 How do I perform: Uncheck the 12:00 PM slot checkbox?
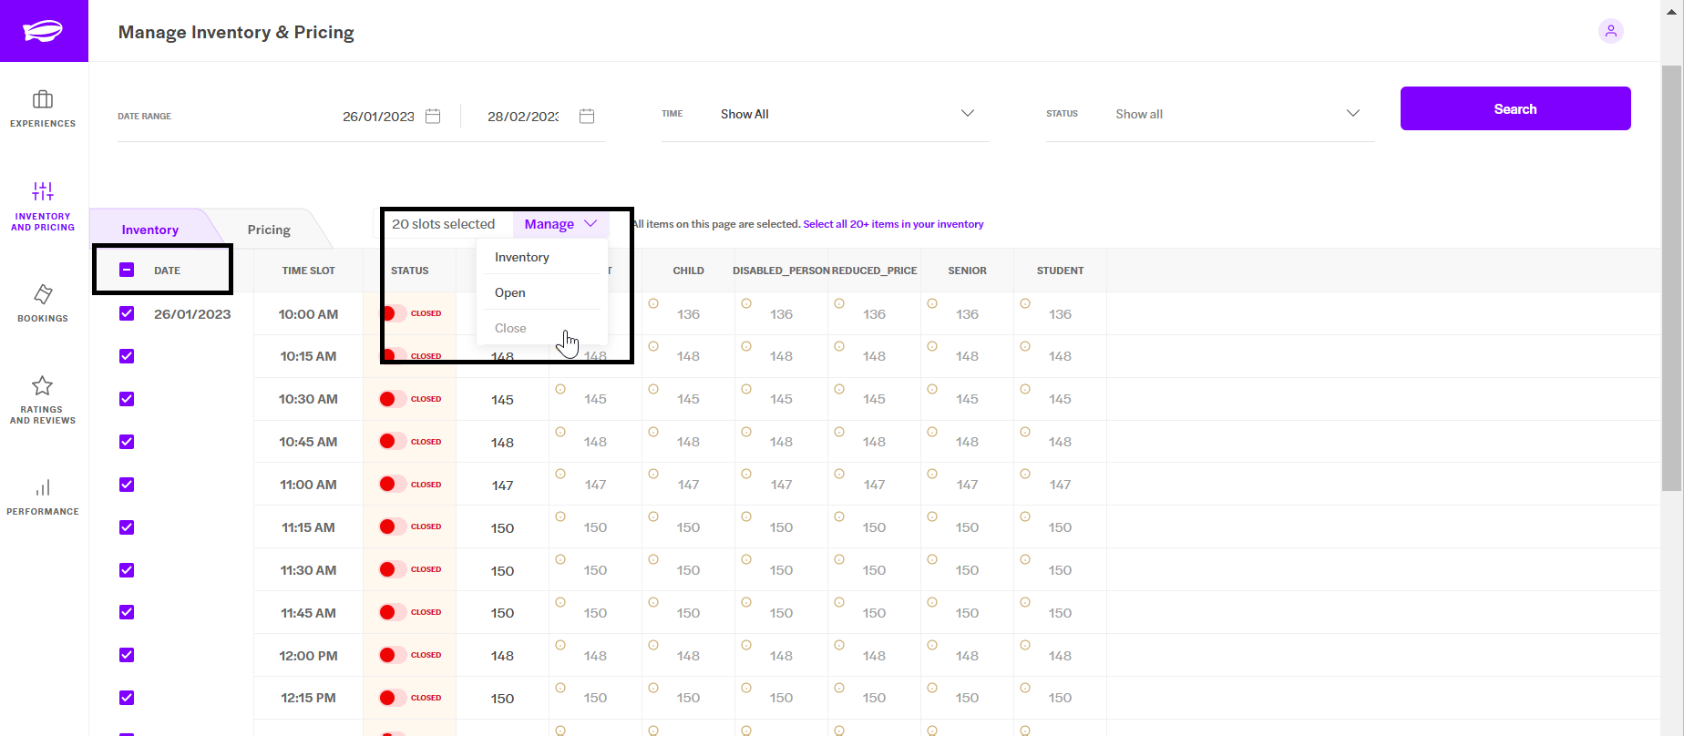point(127,655)
